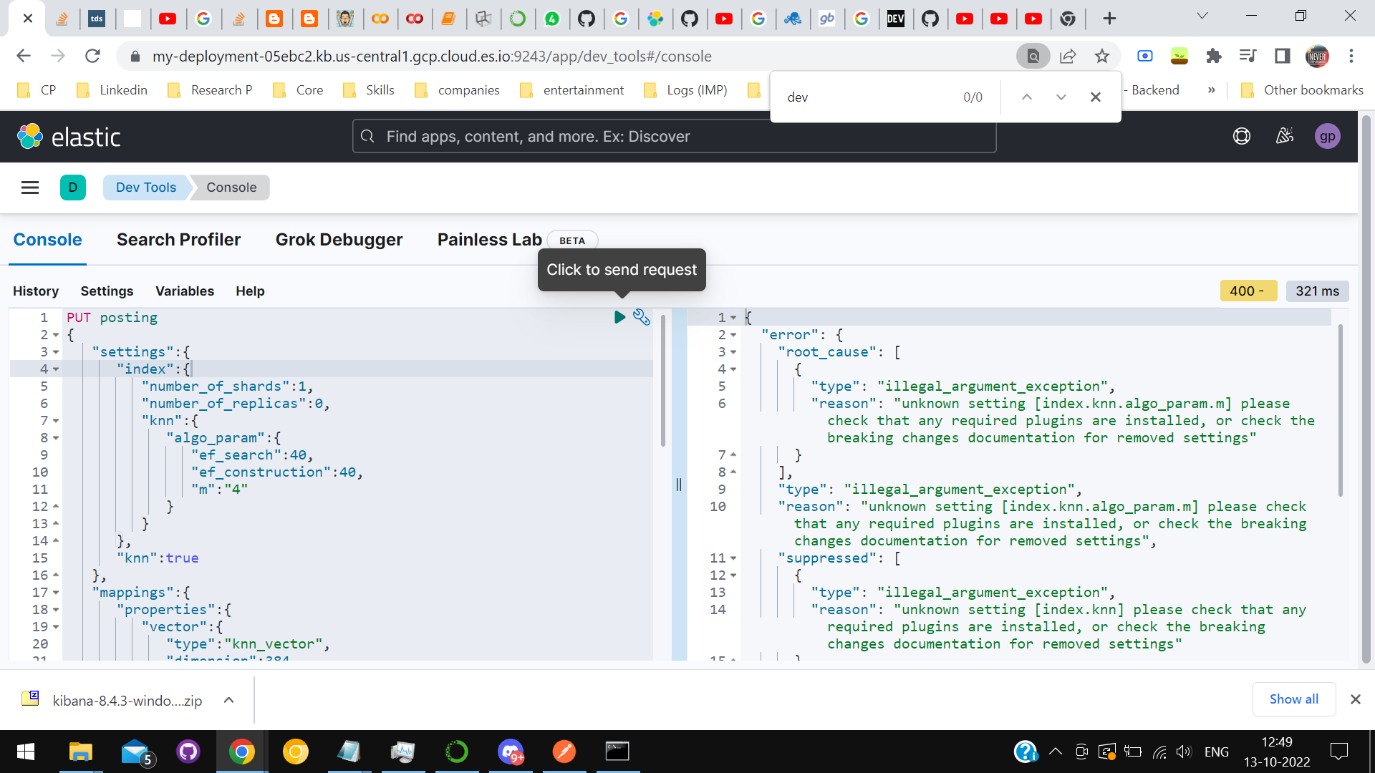Screen dimensions: 1375x773
Task: Click Show all downloads button
Action: 1294,699
